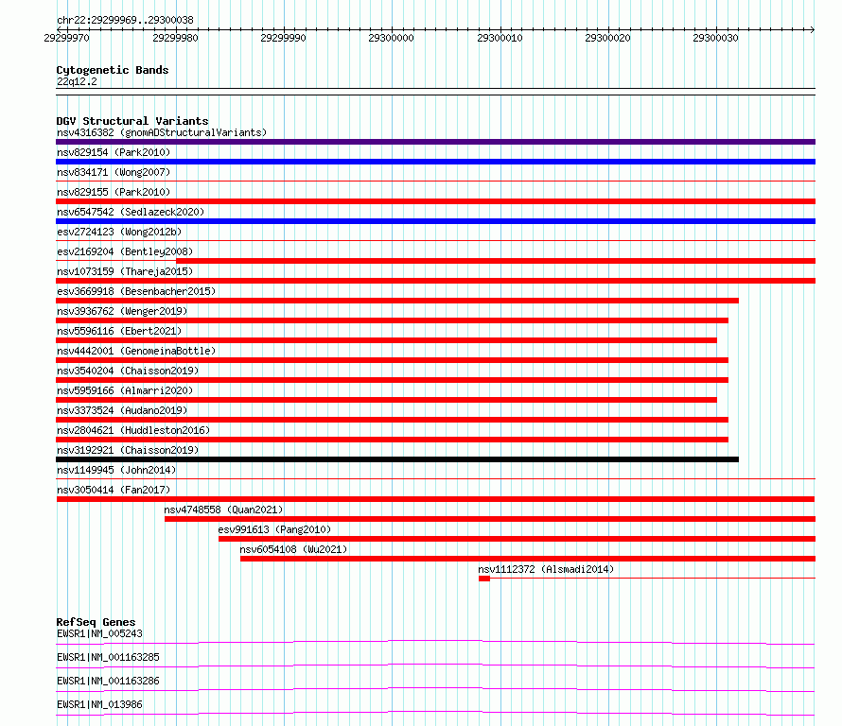
Task: Click the red bar of nsv6054108
Action: pos(528,559)
